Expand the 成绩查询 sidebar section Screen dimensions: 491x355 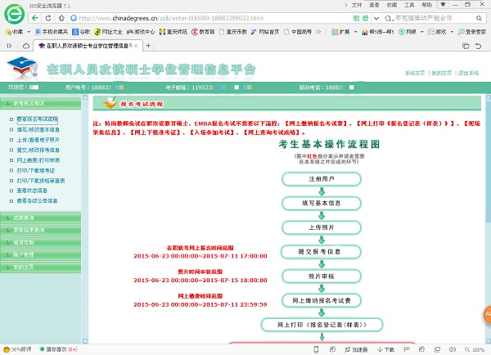[41, 218]
